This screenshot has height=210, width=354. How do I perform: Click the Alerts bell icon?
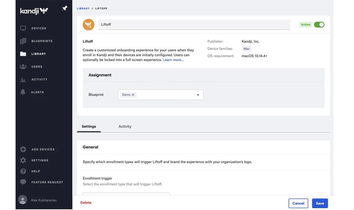23,92
